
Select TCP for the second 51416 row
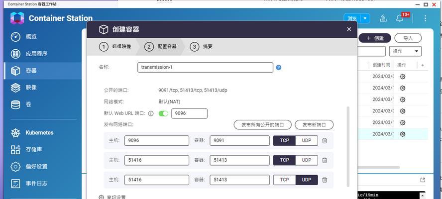[284, 160]
